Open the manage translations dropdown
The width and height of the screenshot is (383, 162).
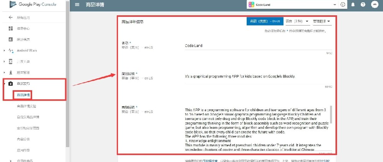(322, 21)
